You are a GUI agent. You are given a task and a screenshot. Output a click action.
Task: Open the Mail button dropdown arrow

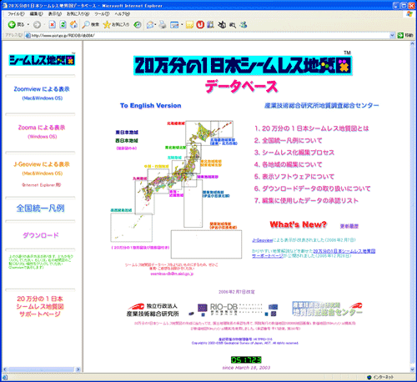[x=155, y=25]
